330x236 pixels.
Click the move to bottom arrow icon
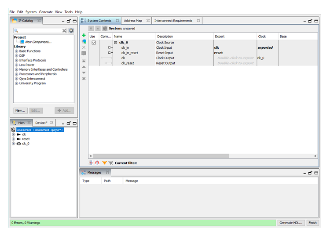tap(84, 79)
